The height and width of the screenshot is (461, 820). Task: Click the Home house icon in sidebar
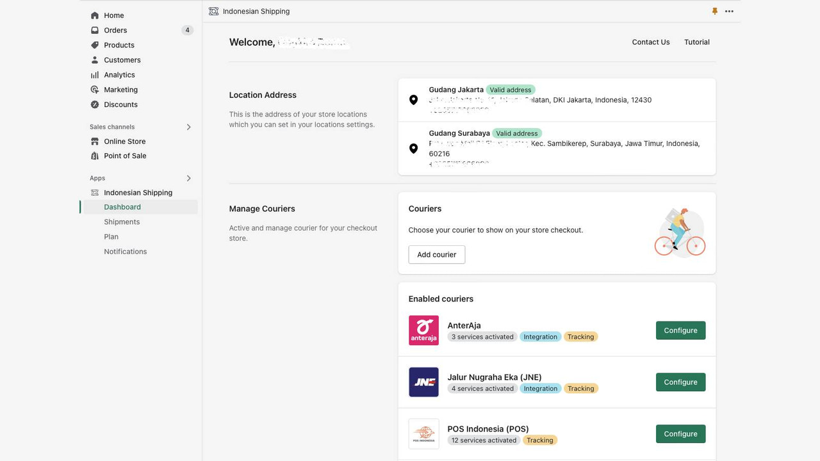click(x=95, y=15)
